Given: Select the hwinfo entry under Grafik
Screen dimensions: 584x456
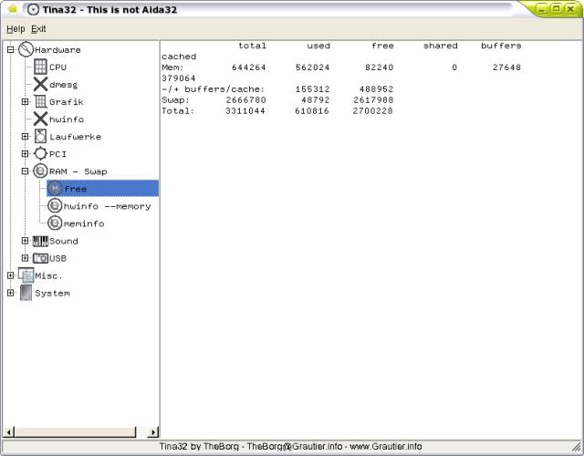Looking at the screenshot, I should tap(67, 119).
